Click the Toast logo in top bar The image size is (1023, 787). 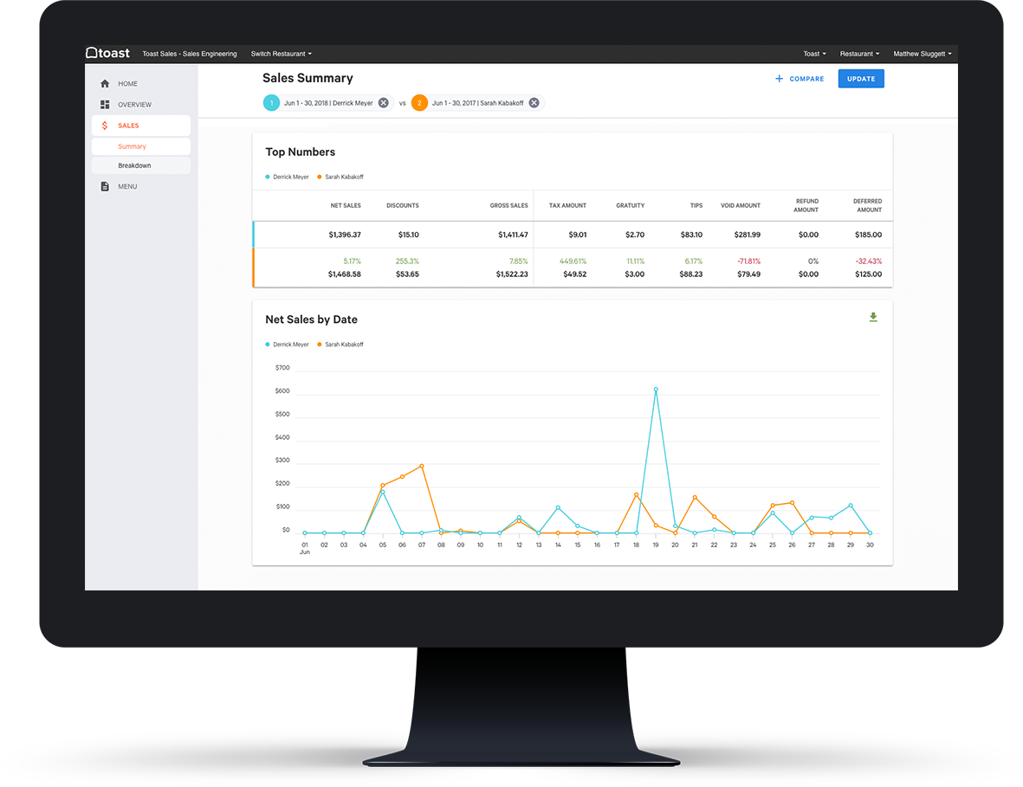pyautogui.click(x=107, y=53)
